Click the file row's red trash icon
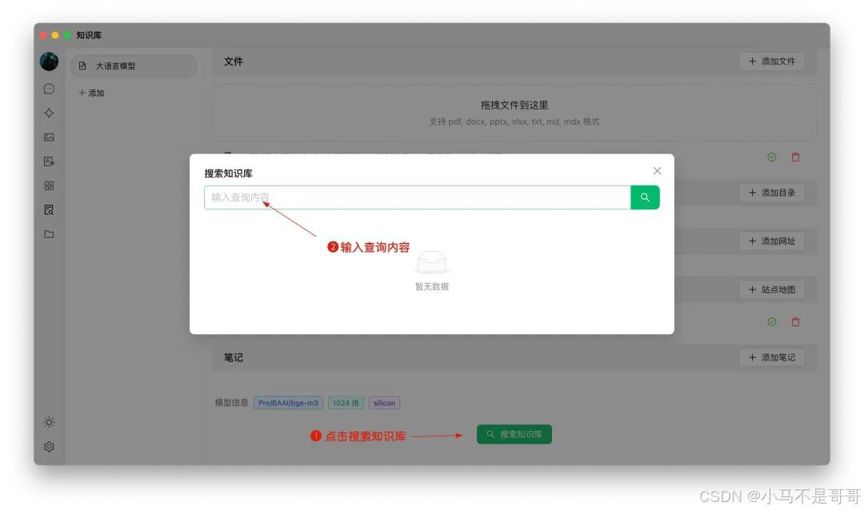 [795, 157]
